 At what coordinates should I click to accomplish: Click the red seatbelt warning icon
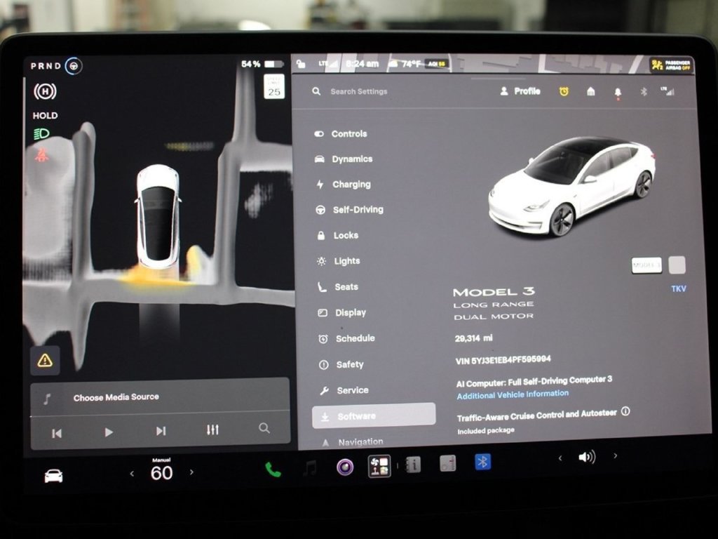[41, 154]
